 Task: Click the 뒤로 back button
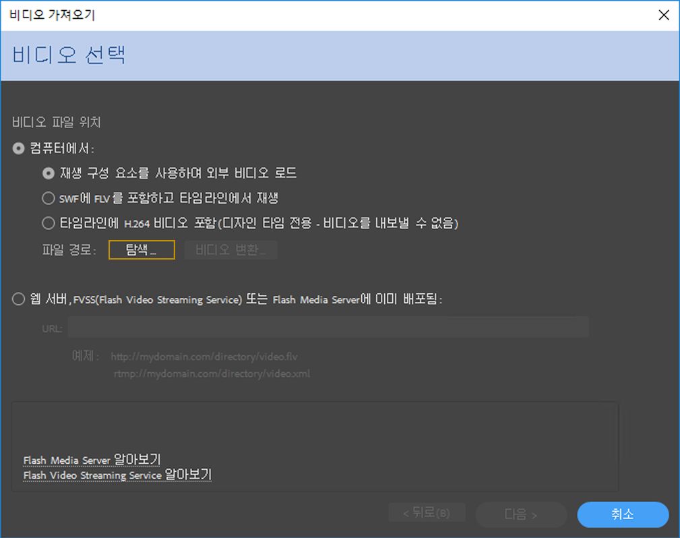point(427,512)
